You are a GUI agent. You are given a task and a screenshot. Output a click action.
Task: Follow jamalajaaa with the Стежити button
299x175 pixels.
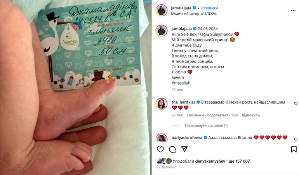click(x=210, y=8)
